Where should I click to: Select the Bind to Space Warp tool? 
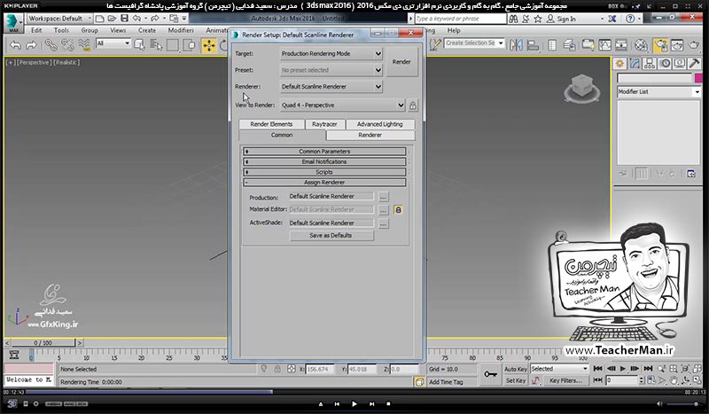tap(84, 45)
